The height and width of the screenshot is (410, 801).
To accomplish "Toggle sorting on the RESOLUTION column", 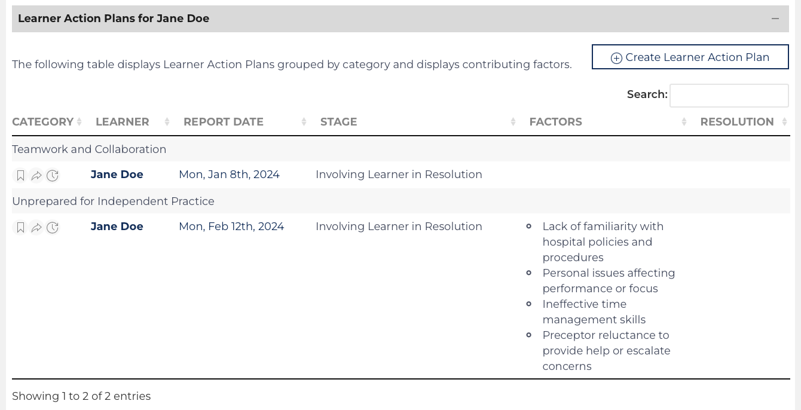I will tap(737, 122).
